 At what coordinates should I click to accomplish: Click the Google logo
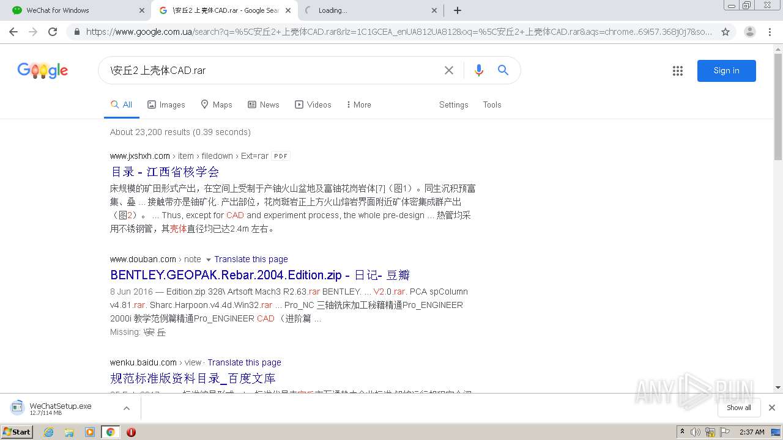click(x=43, y=71)
